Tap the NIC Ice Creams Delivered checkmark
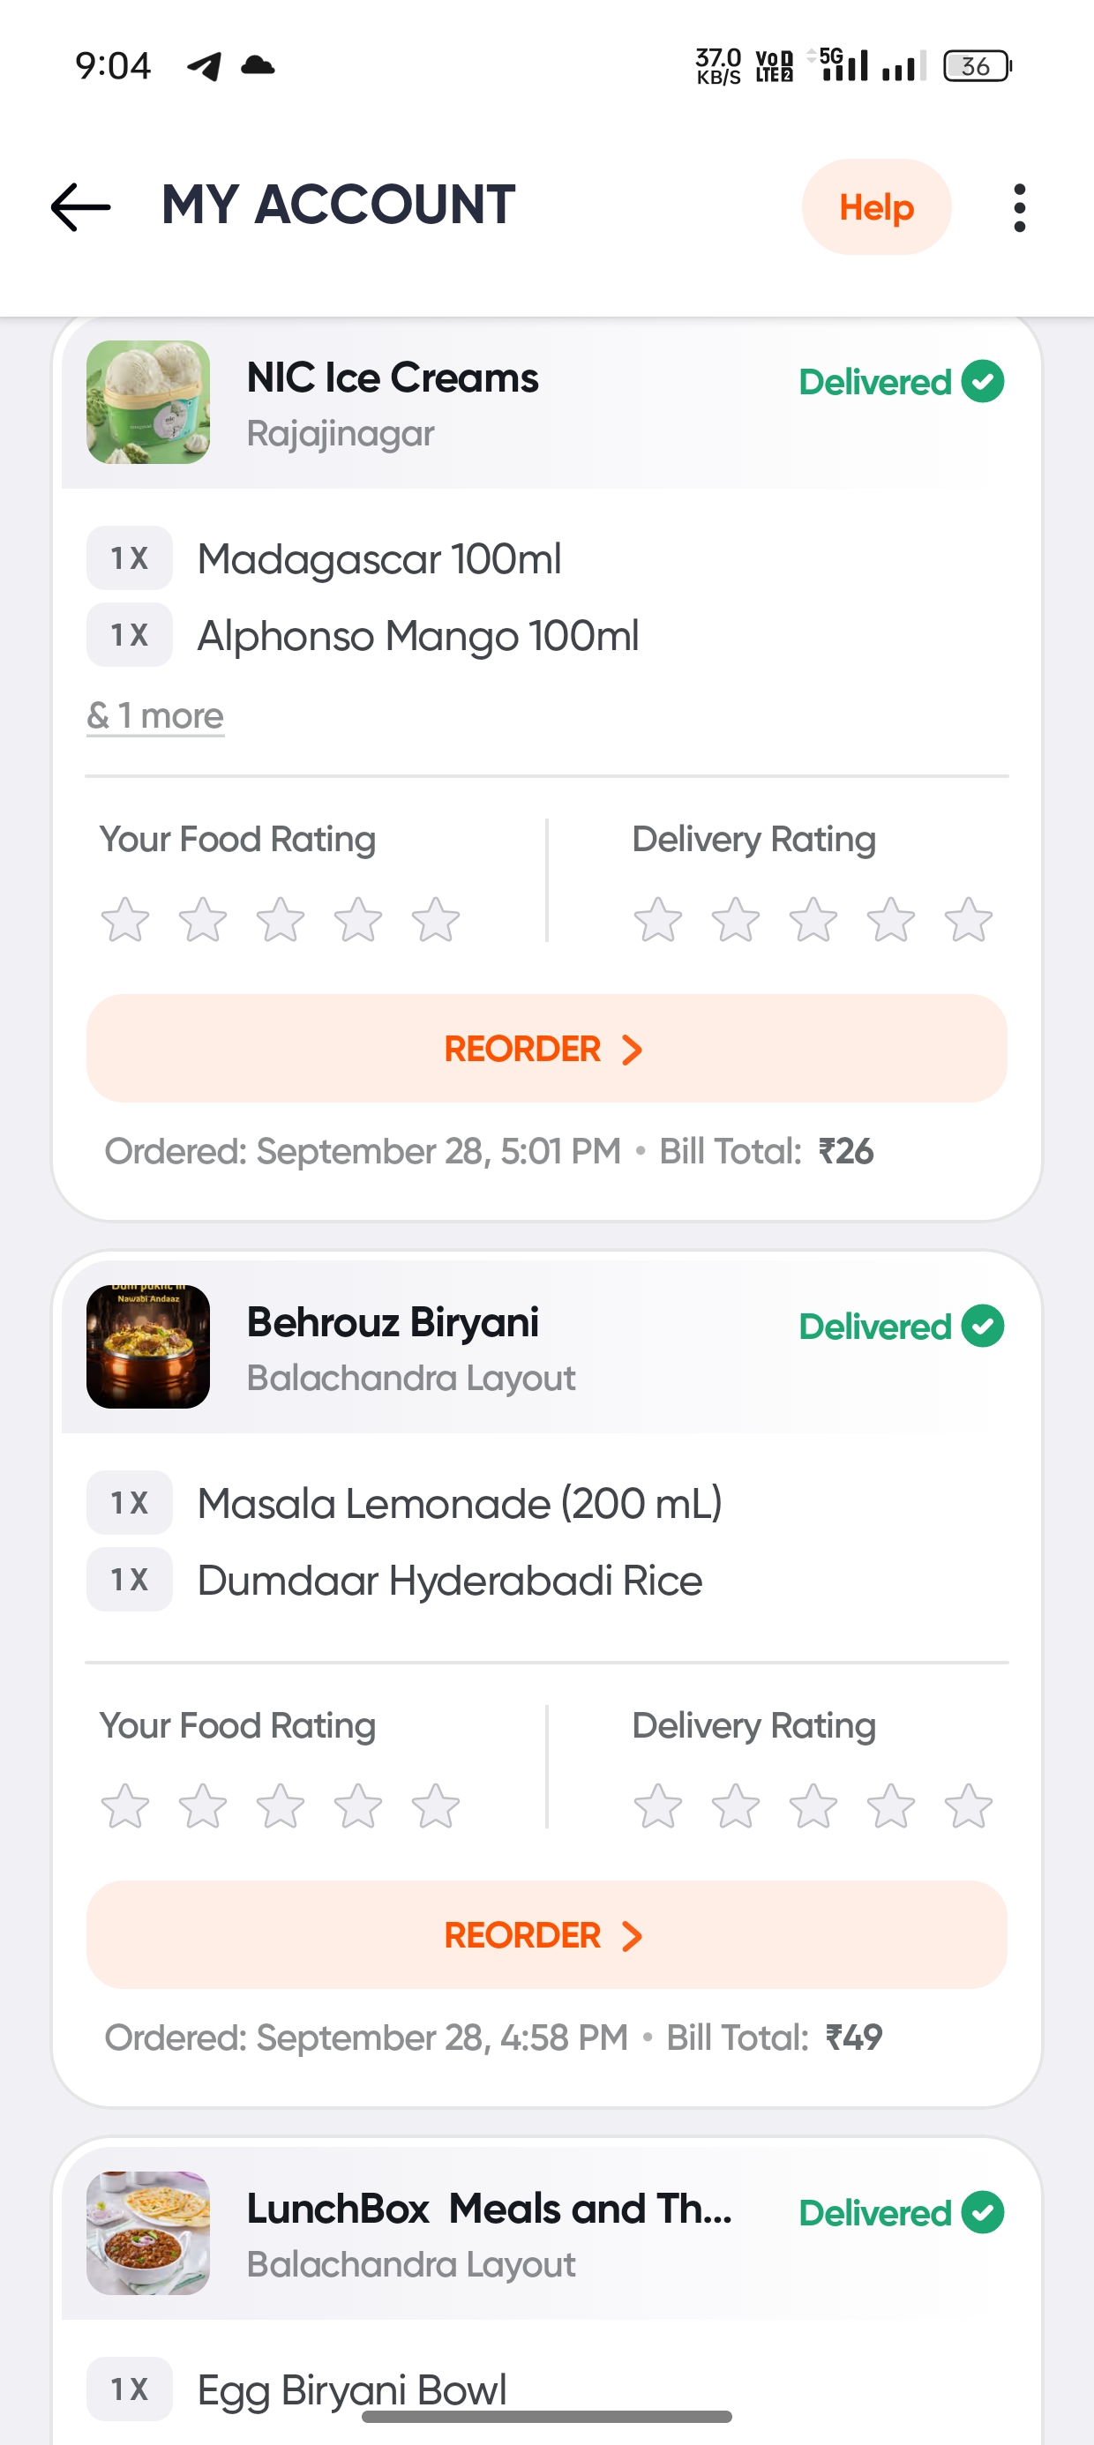The image size is (1094, 2445). [983, 382]
